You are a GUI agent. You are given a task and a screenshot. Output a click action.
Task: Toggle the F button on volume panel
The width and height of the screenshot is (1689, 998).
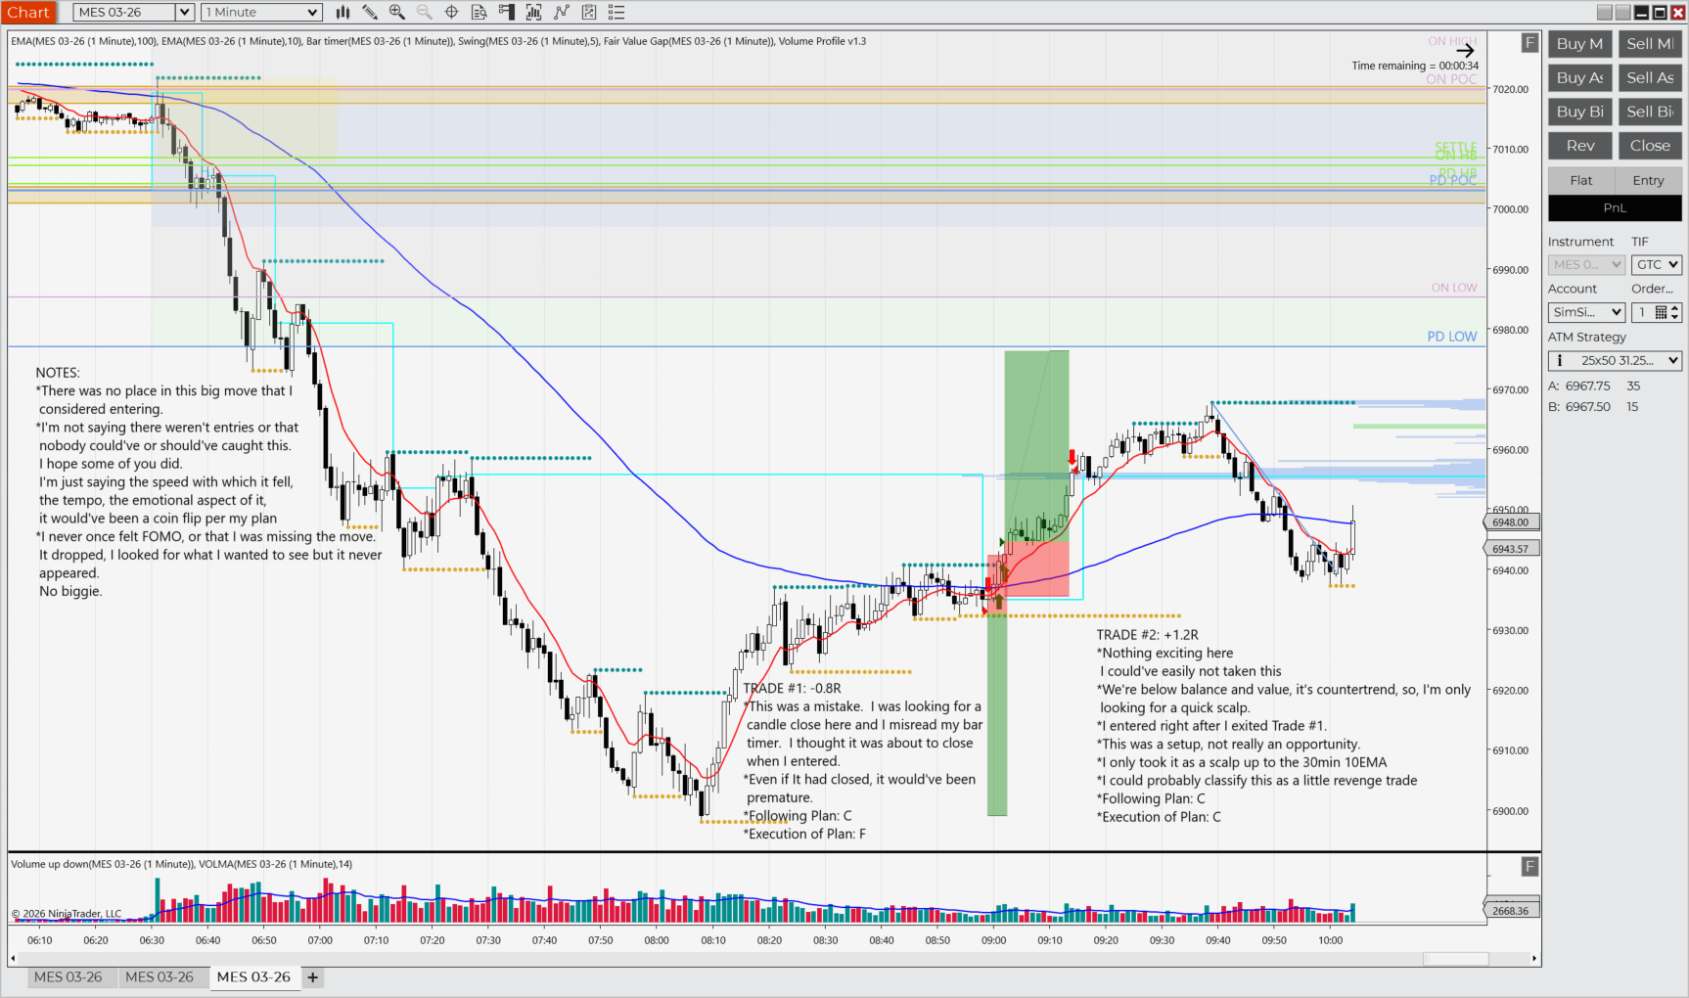(1529, 866)
